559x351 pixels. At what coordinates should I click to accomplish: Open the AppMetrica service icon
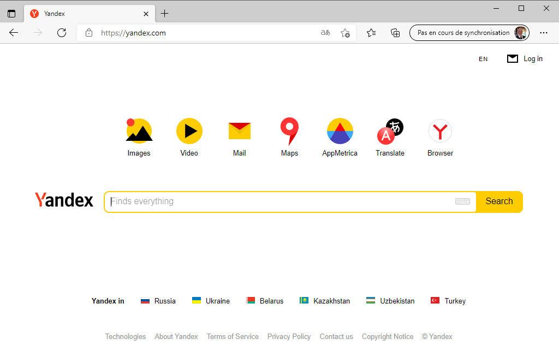point(340,132)
